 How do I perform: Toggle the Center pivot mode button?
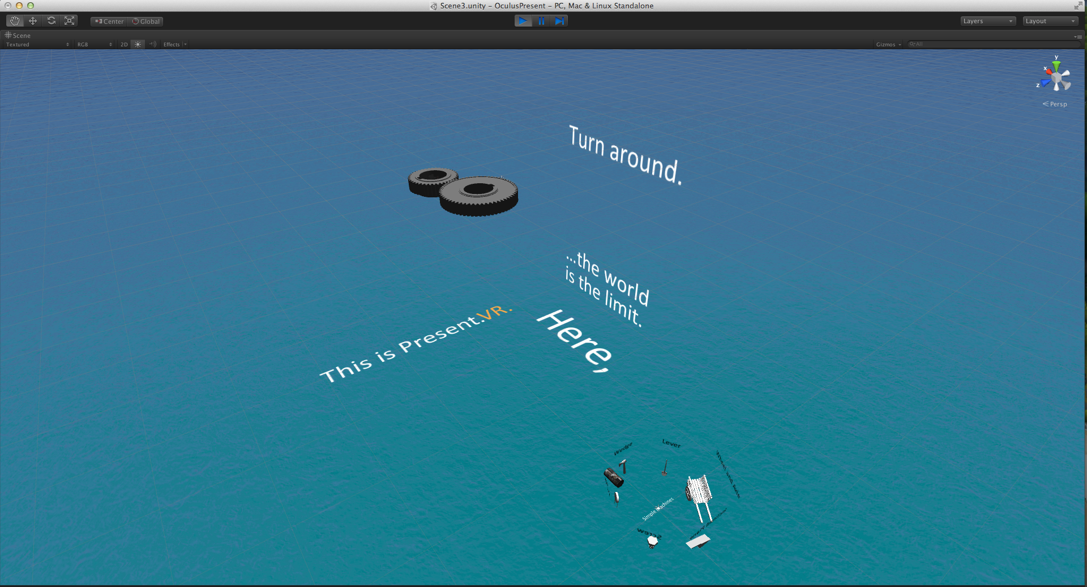(x=109, y=21)
